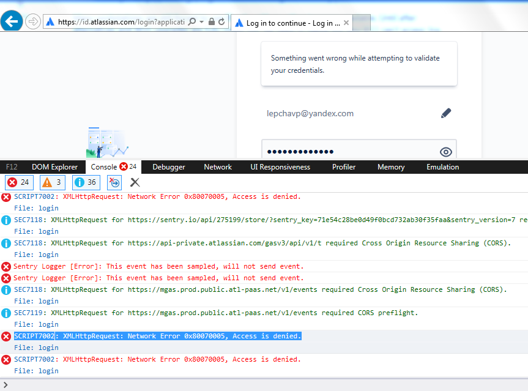Switch to the Emulation tab
The image size is (528, 391).
[443, 167]
